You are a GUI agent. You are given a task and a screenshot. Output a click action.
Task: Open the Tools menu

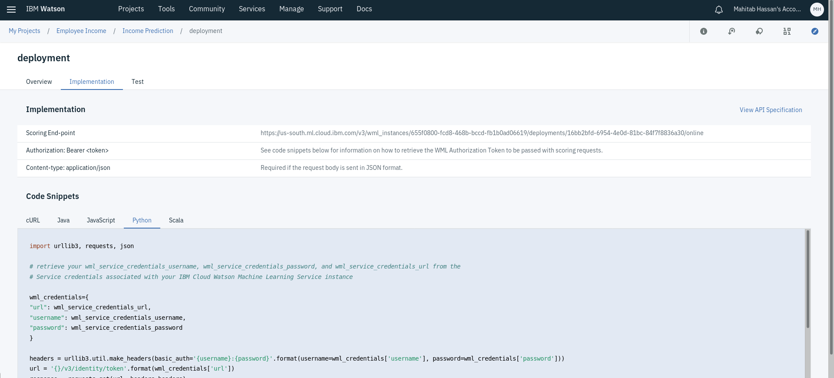pyautogui.click(x=166, y=9)
